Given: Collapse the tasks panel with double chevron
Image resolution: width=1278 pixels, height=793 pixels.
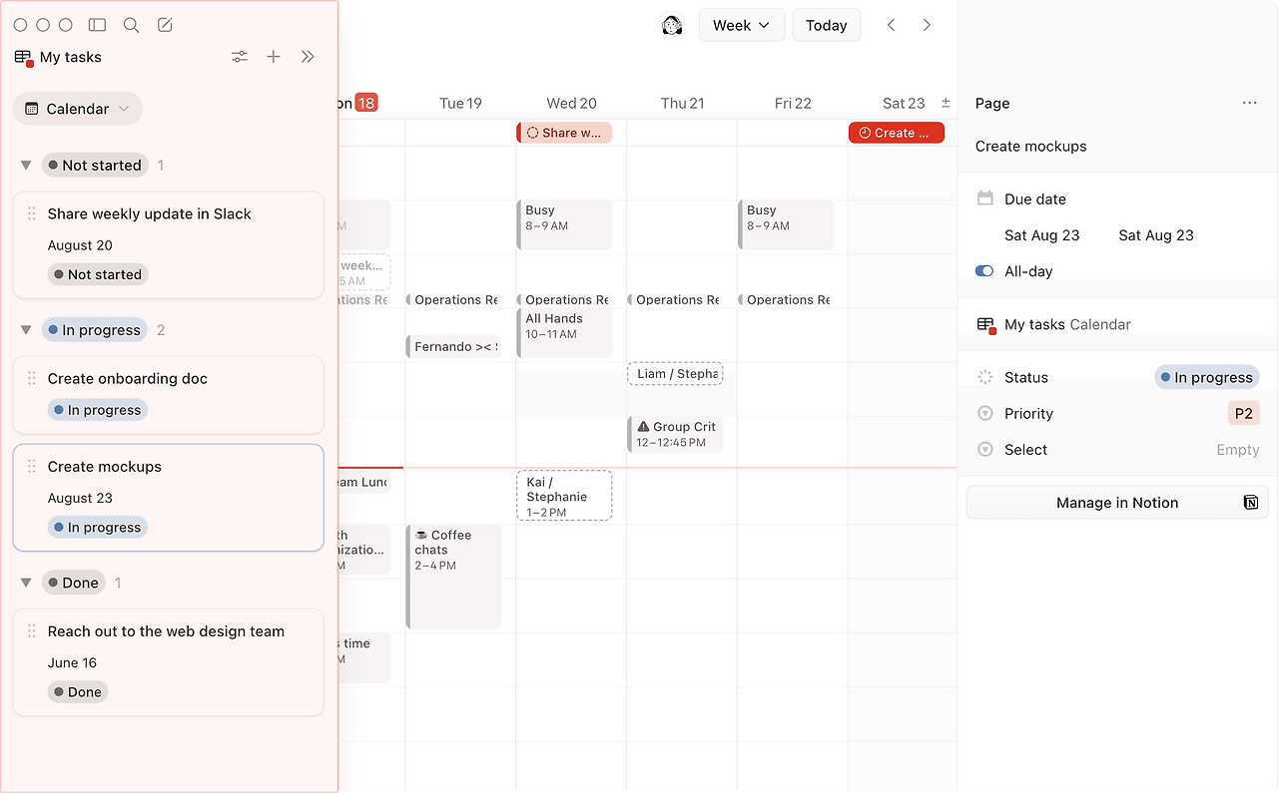Looking at the screenshot, I should 308,57.
